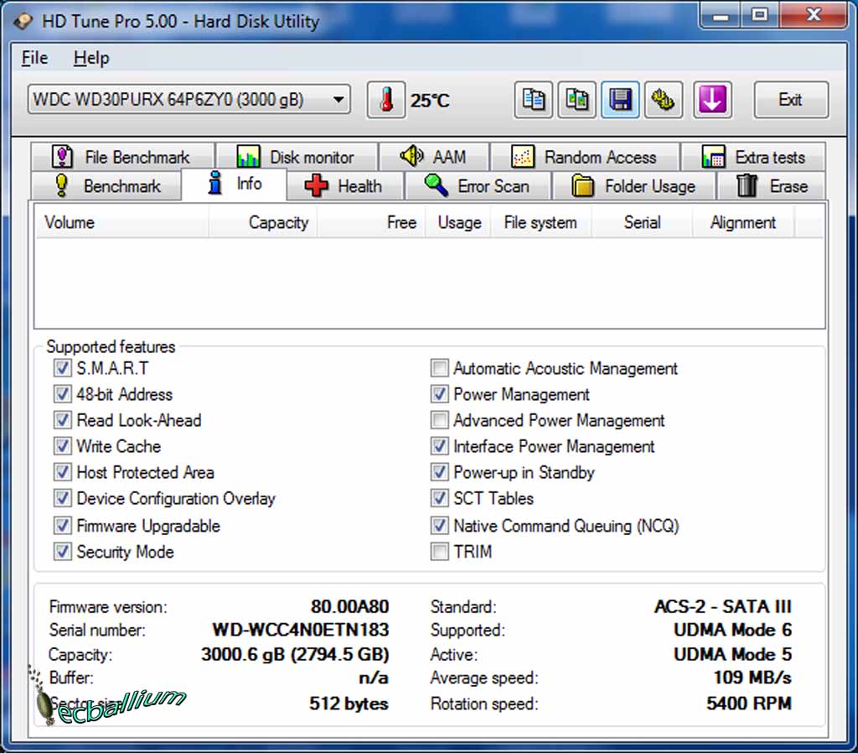The height and width of the screenshot is (753, 858).
Task: Click the floppy disk save icon
Action: pyautogui.click(x=620, y=101)
